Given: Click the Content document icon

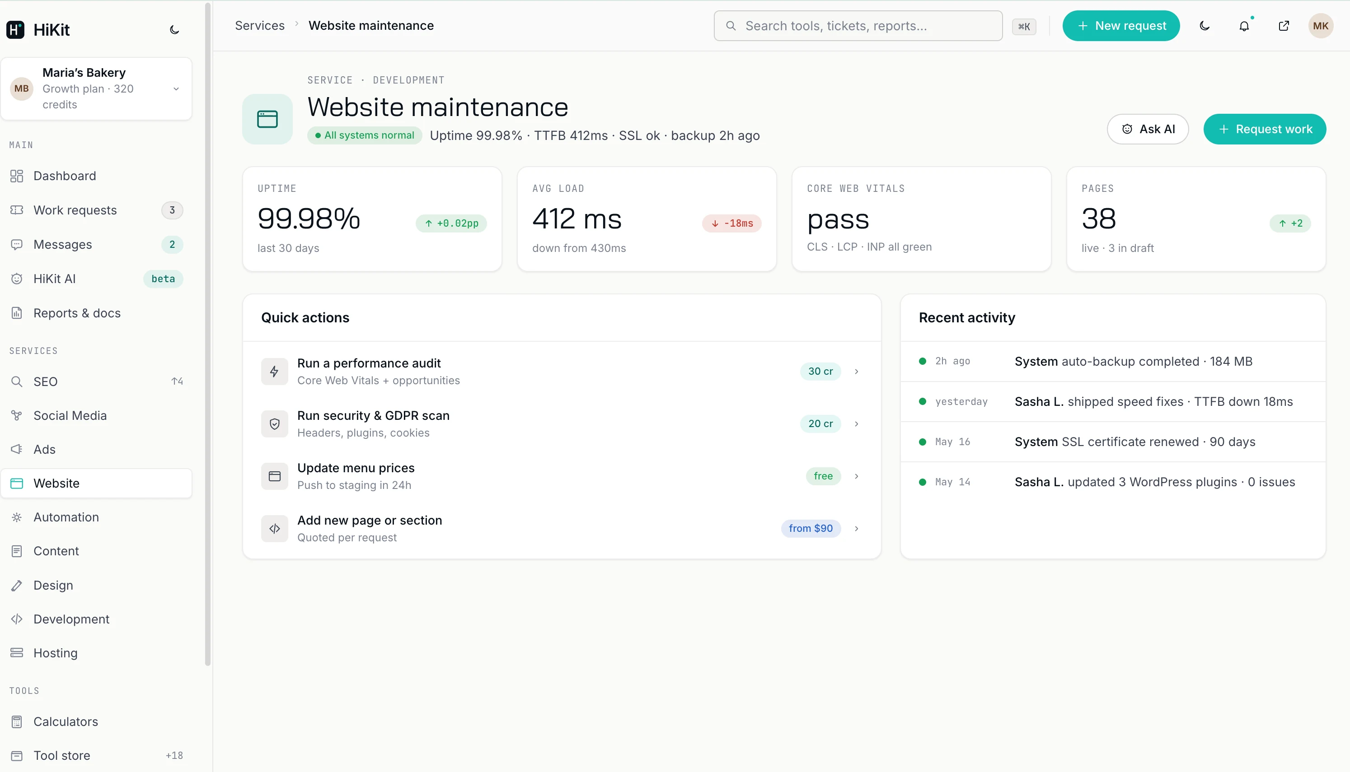Looking at the screenshot, I should point(17,551).
